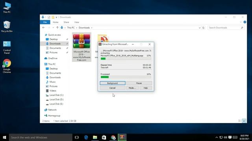Click Search the web and Windows box
Image resolution: width=252 pixels, height=141 pixels.
pos(41,137)
